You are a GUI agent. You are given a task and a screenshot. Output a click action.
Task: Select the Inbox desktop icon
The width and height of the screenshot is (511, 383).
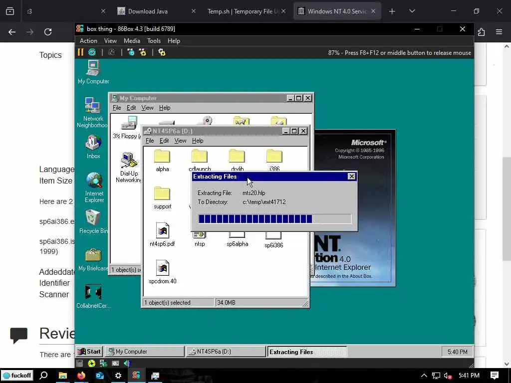pos(93,147)
